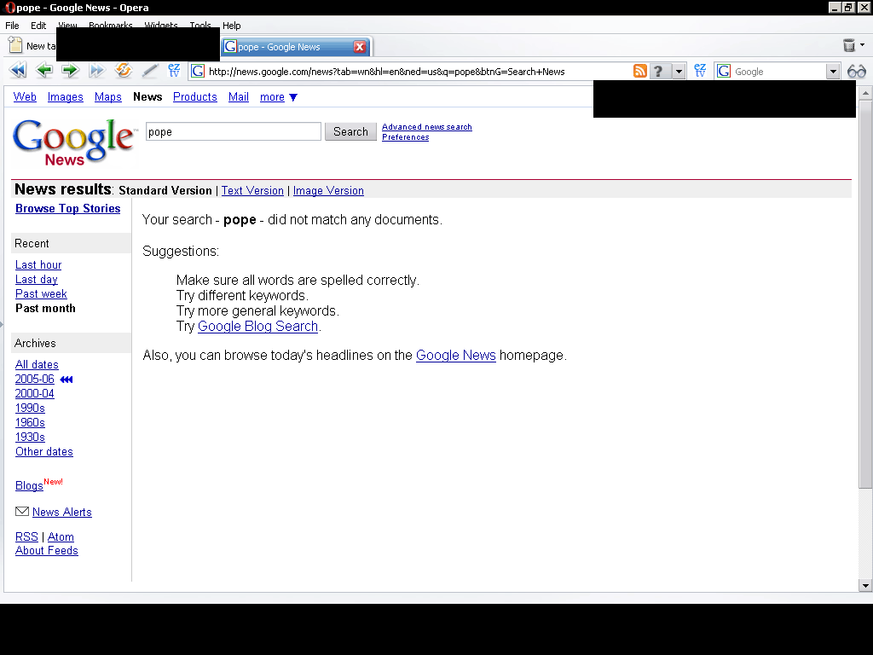Image resolution: width=873 pixels, height=655 pixels.
Task: Open the RSS feed link
Action: tap(26, 536)
